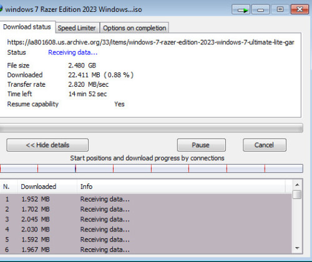Screen dimensions: 312x262
Task: Switch to the Download status tab
Action: 27,27
